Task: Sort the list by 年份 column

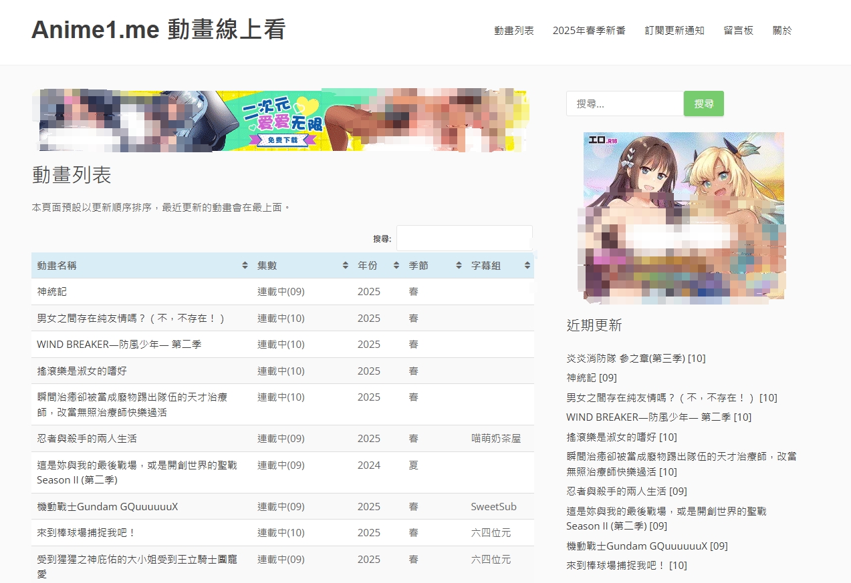Action: click(396, 266)
